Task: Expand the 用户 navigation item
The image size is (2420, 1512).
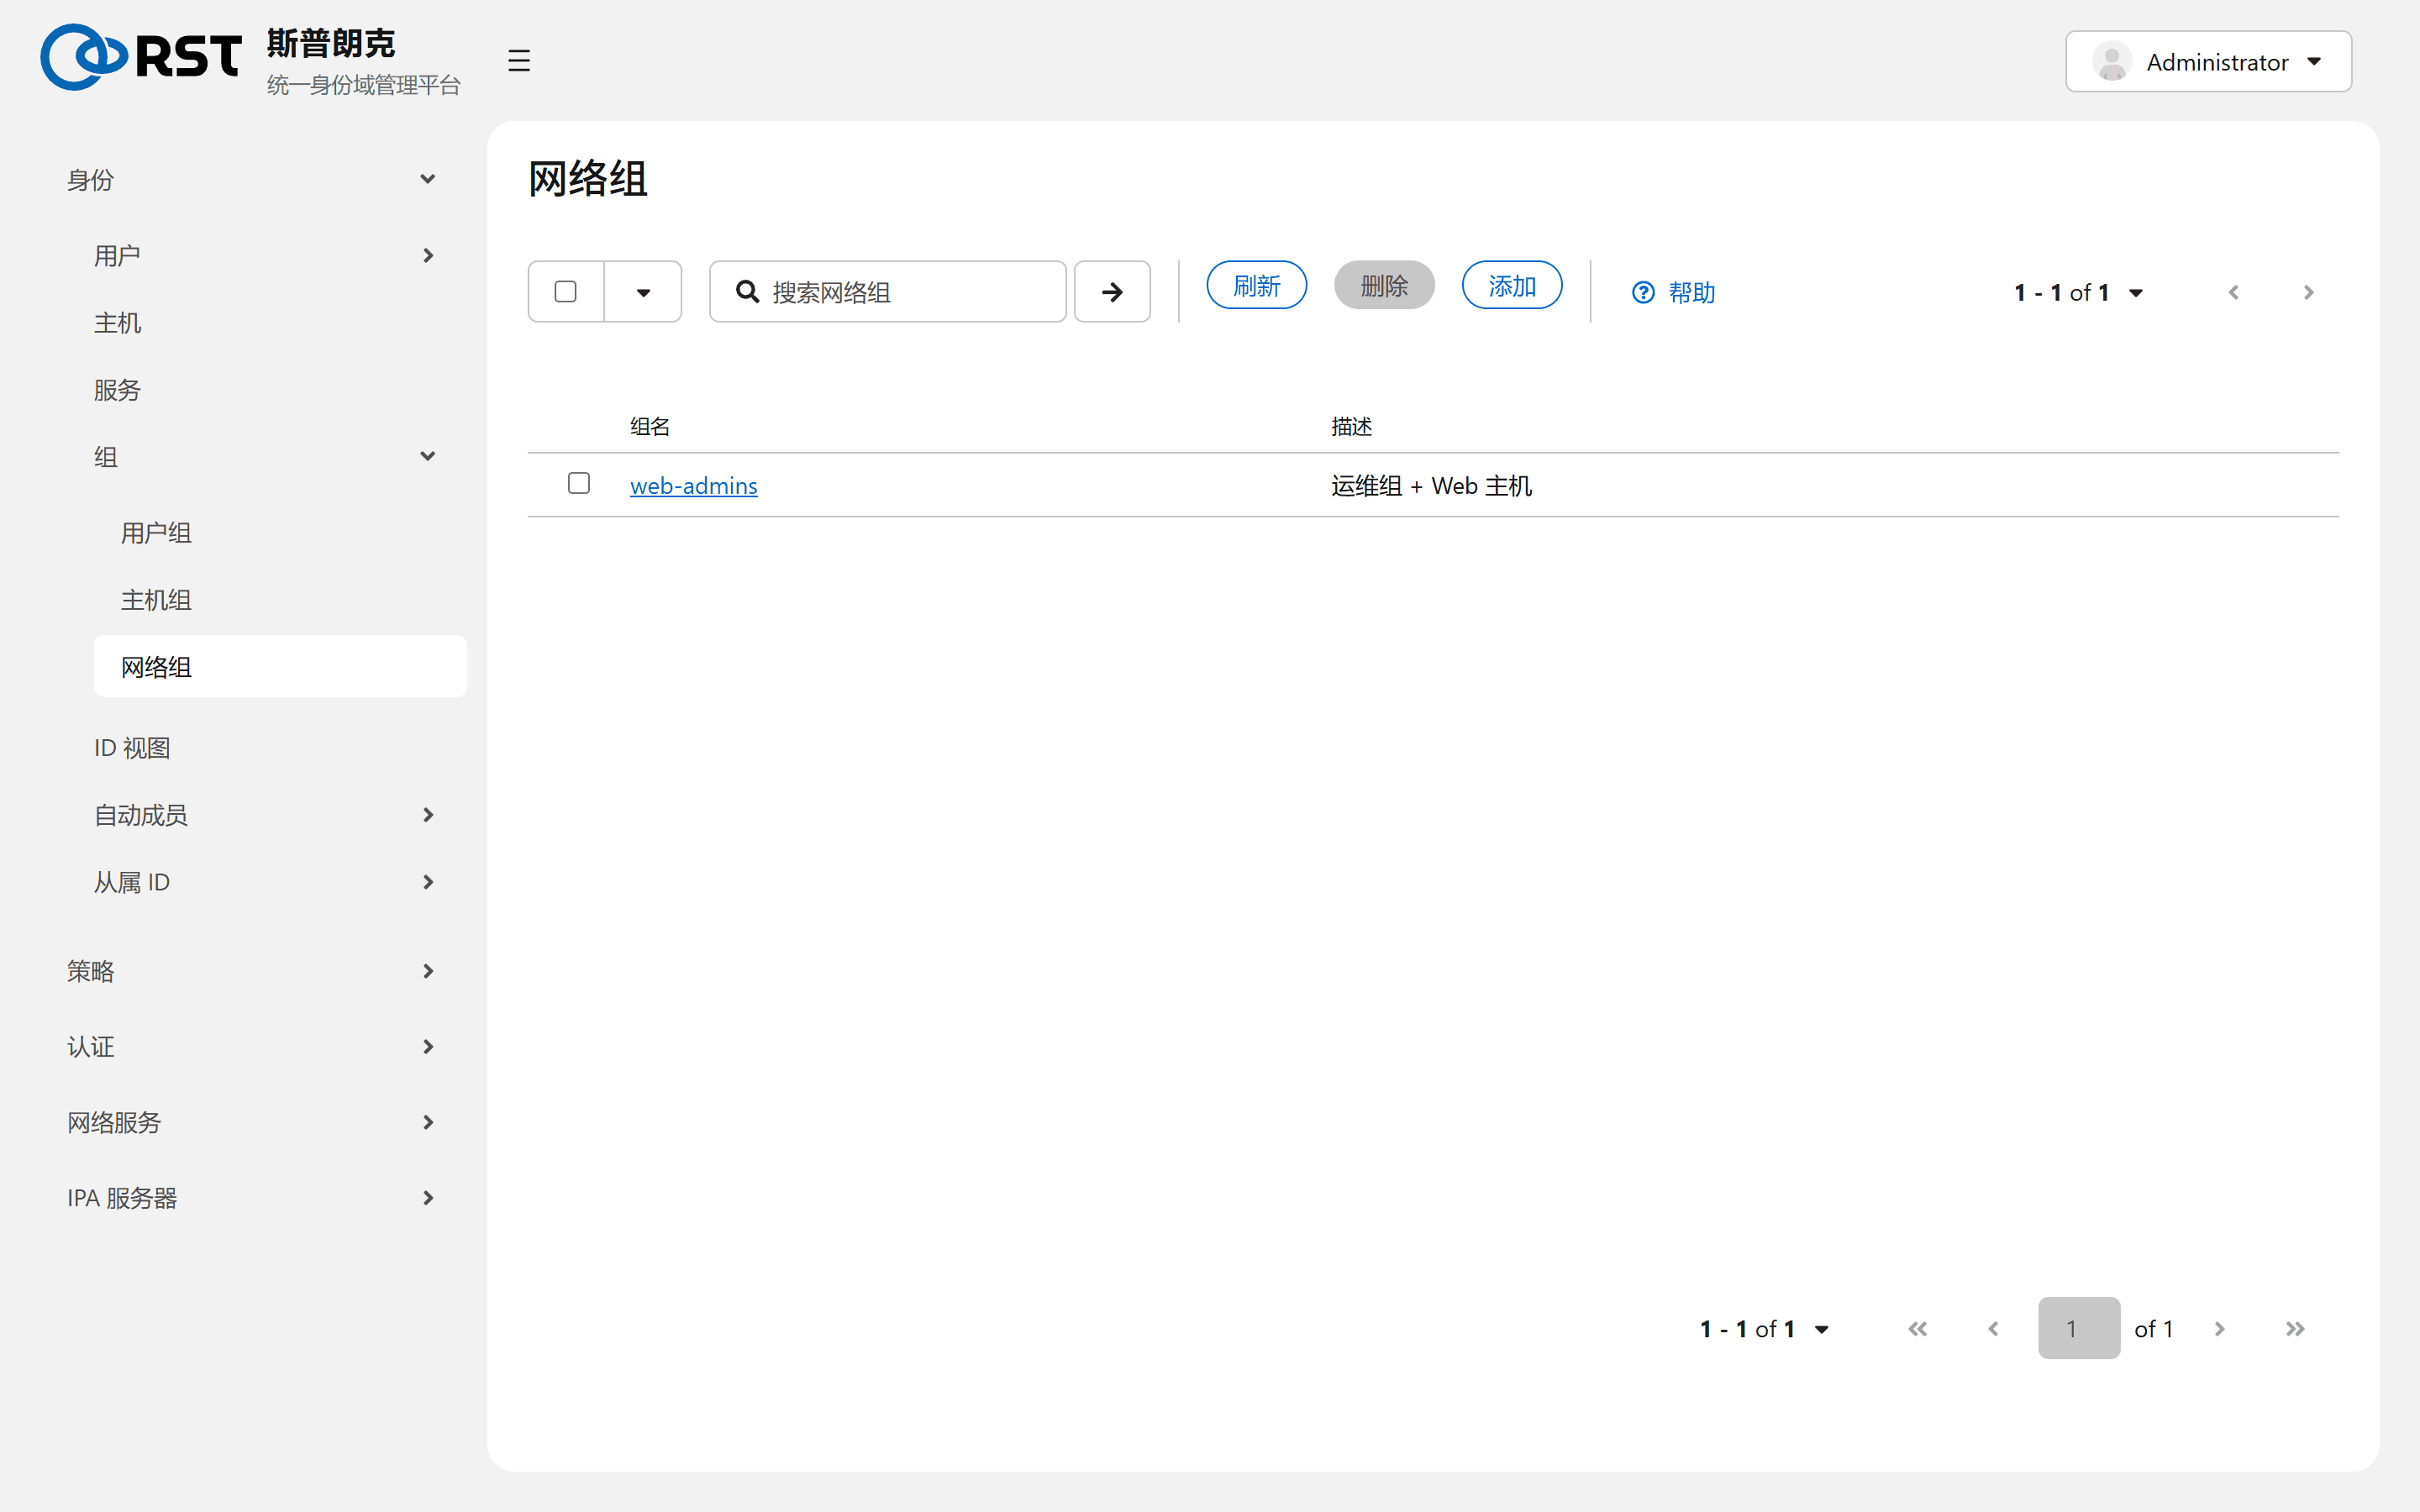Action: 266,256
